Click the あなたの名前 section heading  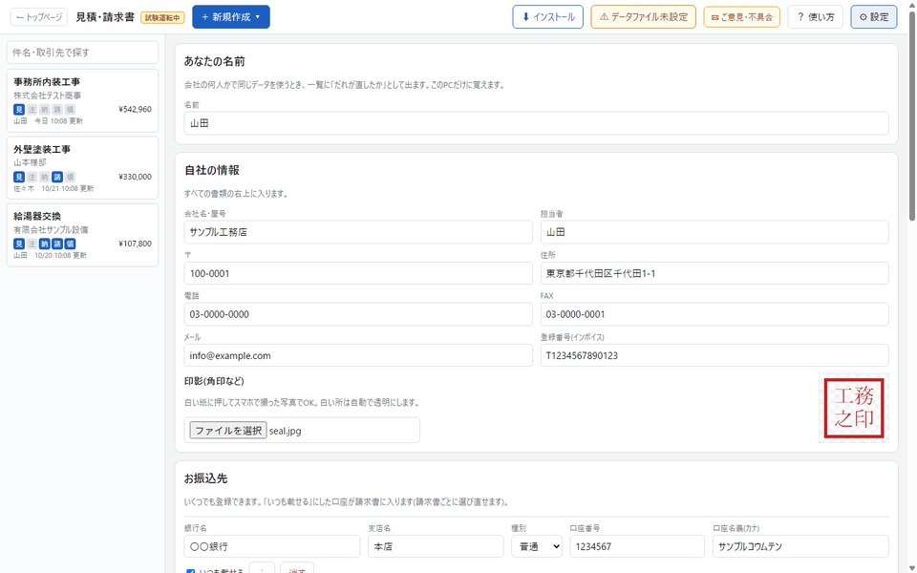[x=215, y=61]
